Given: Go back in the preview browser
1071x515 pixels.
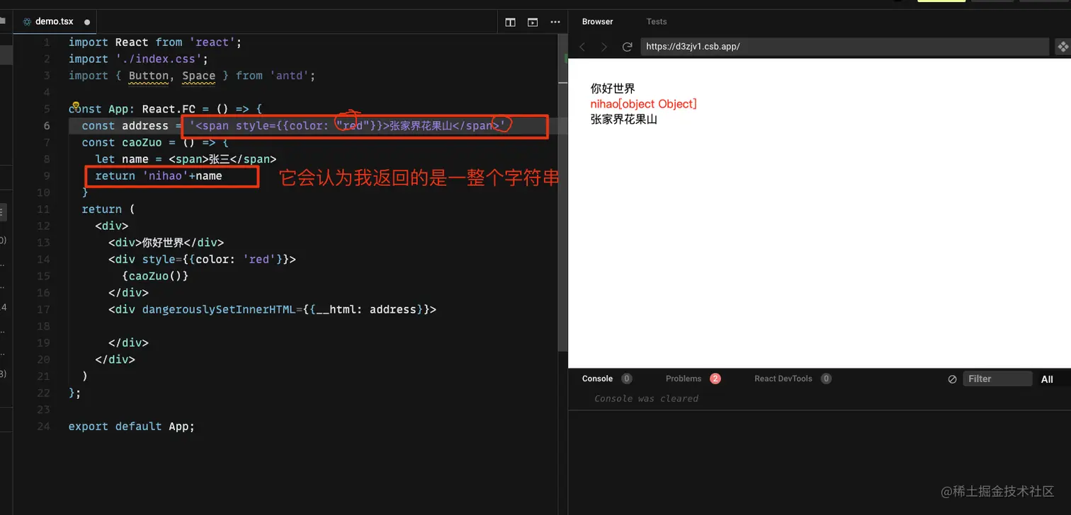Looking at the screenshot, I should click(x=582, y=47).
